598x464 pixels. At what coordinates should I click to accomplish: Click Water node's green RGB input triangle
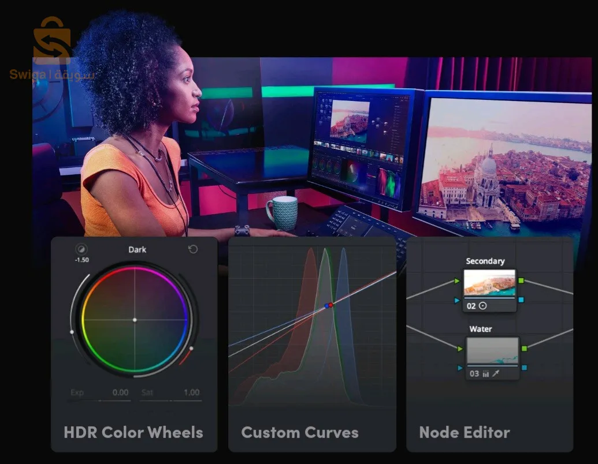click(x=459, y=349)
